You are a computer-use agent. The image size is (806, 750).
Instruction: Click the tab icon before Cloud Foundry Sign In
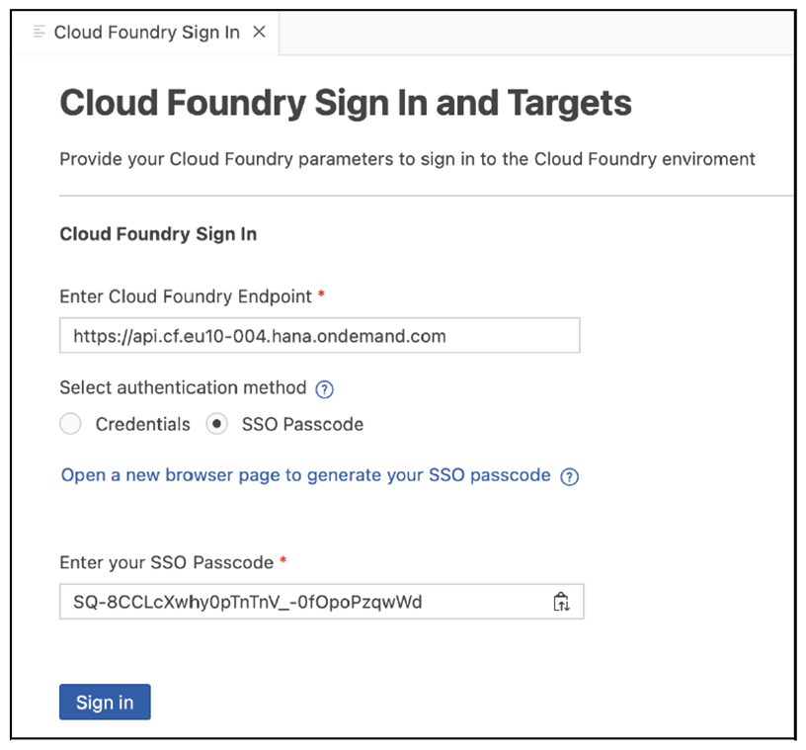pyautogui.click(x=40, y=32)
